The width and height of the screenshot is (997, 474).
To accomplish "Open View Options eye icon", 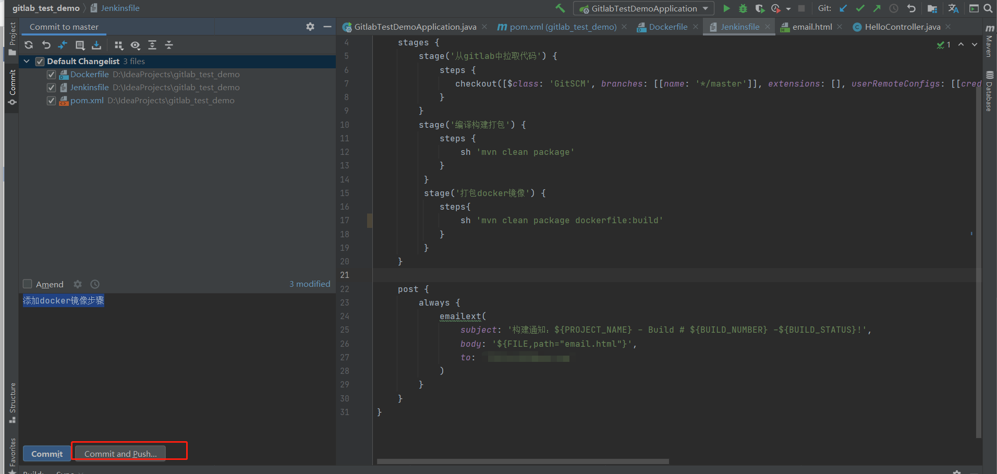I will coord(136,45).
